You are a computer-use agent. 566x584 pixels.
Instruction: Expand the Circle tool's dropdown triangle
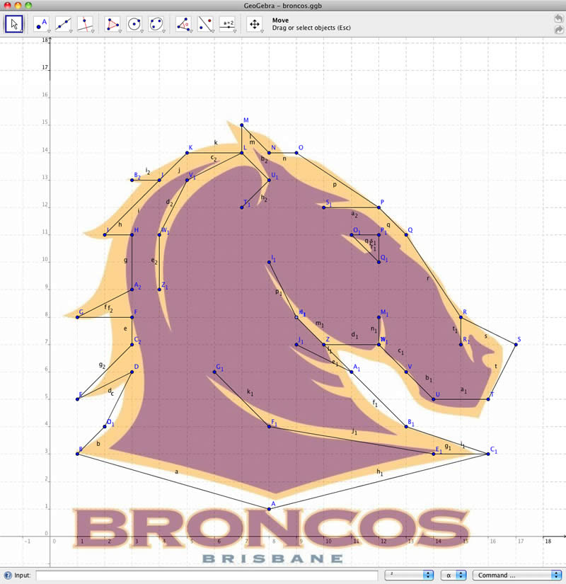tap(142, 31)
